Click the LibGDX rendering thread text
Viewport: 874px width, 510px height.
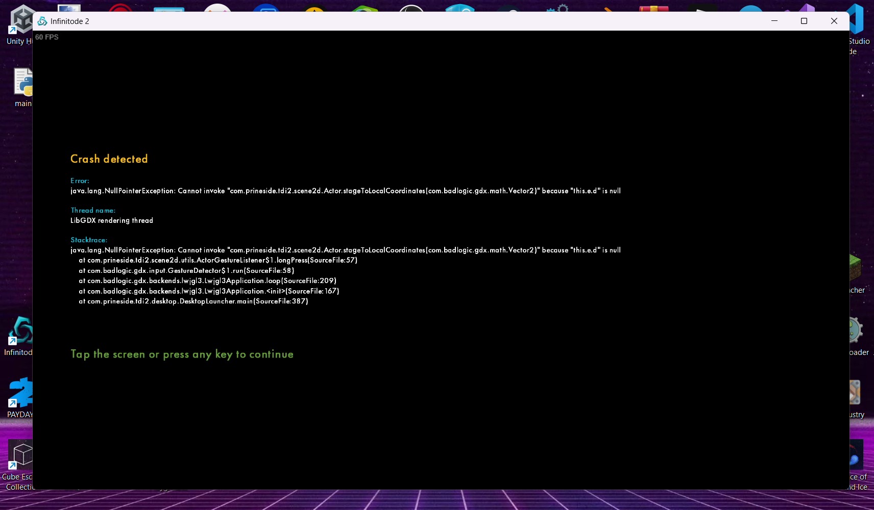click(112, 221)
